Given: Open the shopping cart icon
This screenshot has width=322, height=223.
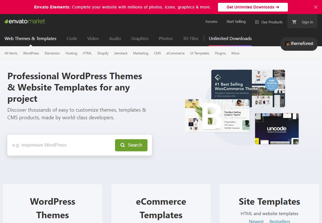Looking at the screenshot, I should (294, 22).
